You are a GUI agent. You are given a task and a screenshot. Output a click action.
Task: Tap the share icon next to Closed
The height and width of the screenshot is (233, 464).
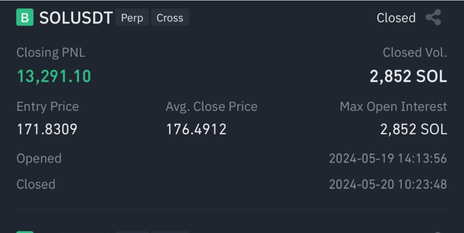[x=433, y=17]
